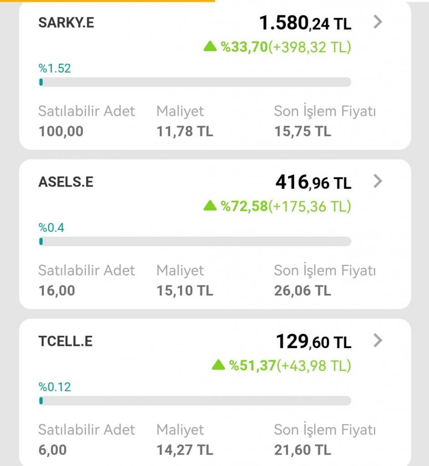Click the ASELS.E green gain arrow icon
This screenshot has height=466, width=429.
210,206
